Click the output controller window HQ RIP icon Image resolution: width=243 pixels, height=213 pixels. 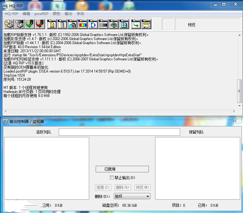pyautogui.click(x=6, y=121)
